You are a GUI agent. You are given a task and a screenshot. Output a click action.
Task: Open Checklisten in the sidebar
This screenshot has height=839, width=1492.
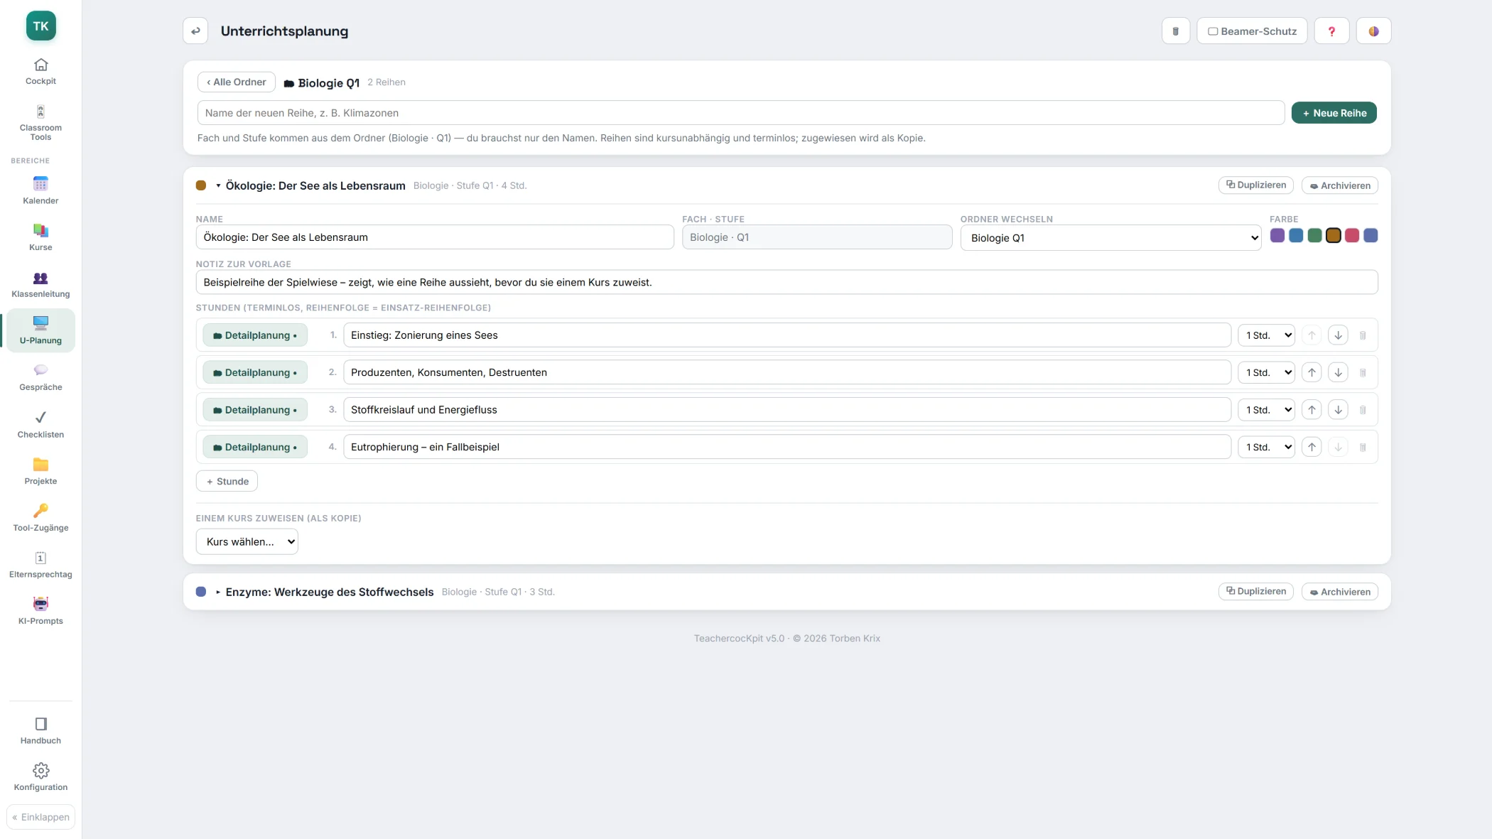pyautogui.click(x=40, y=424)
